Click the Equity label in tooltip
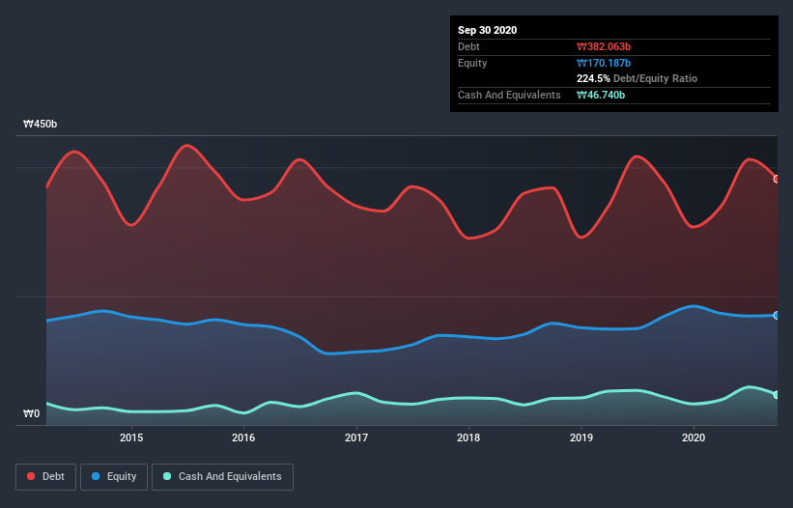This screenshot has height=508, width=793. (472, 63)
